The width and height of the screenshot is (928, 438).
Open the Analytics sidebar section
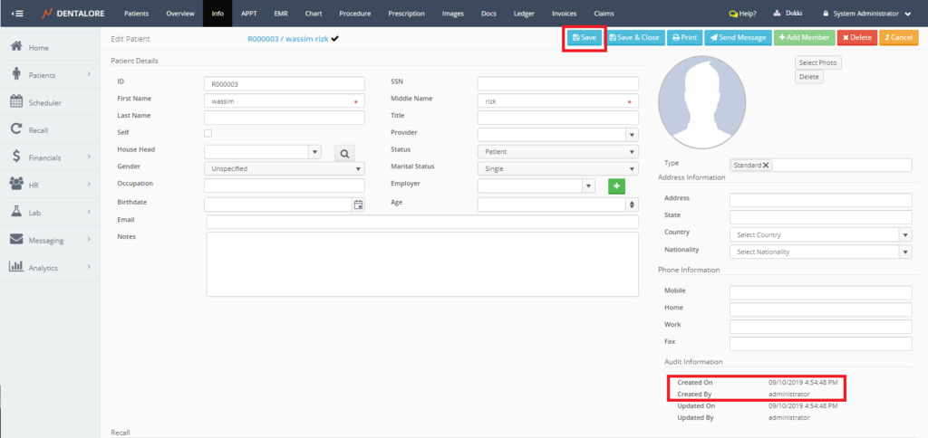click(x=43, y=268)
